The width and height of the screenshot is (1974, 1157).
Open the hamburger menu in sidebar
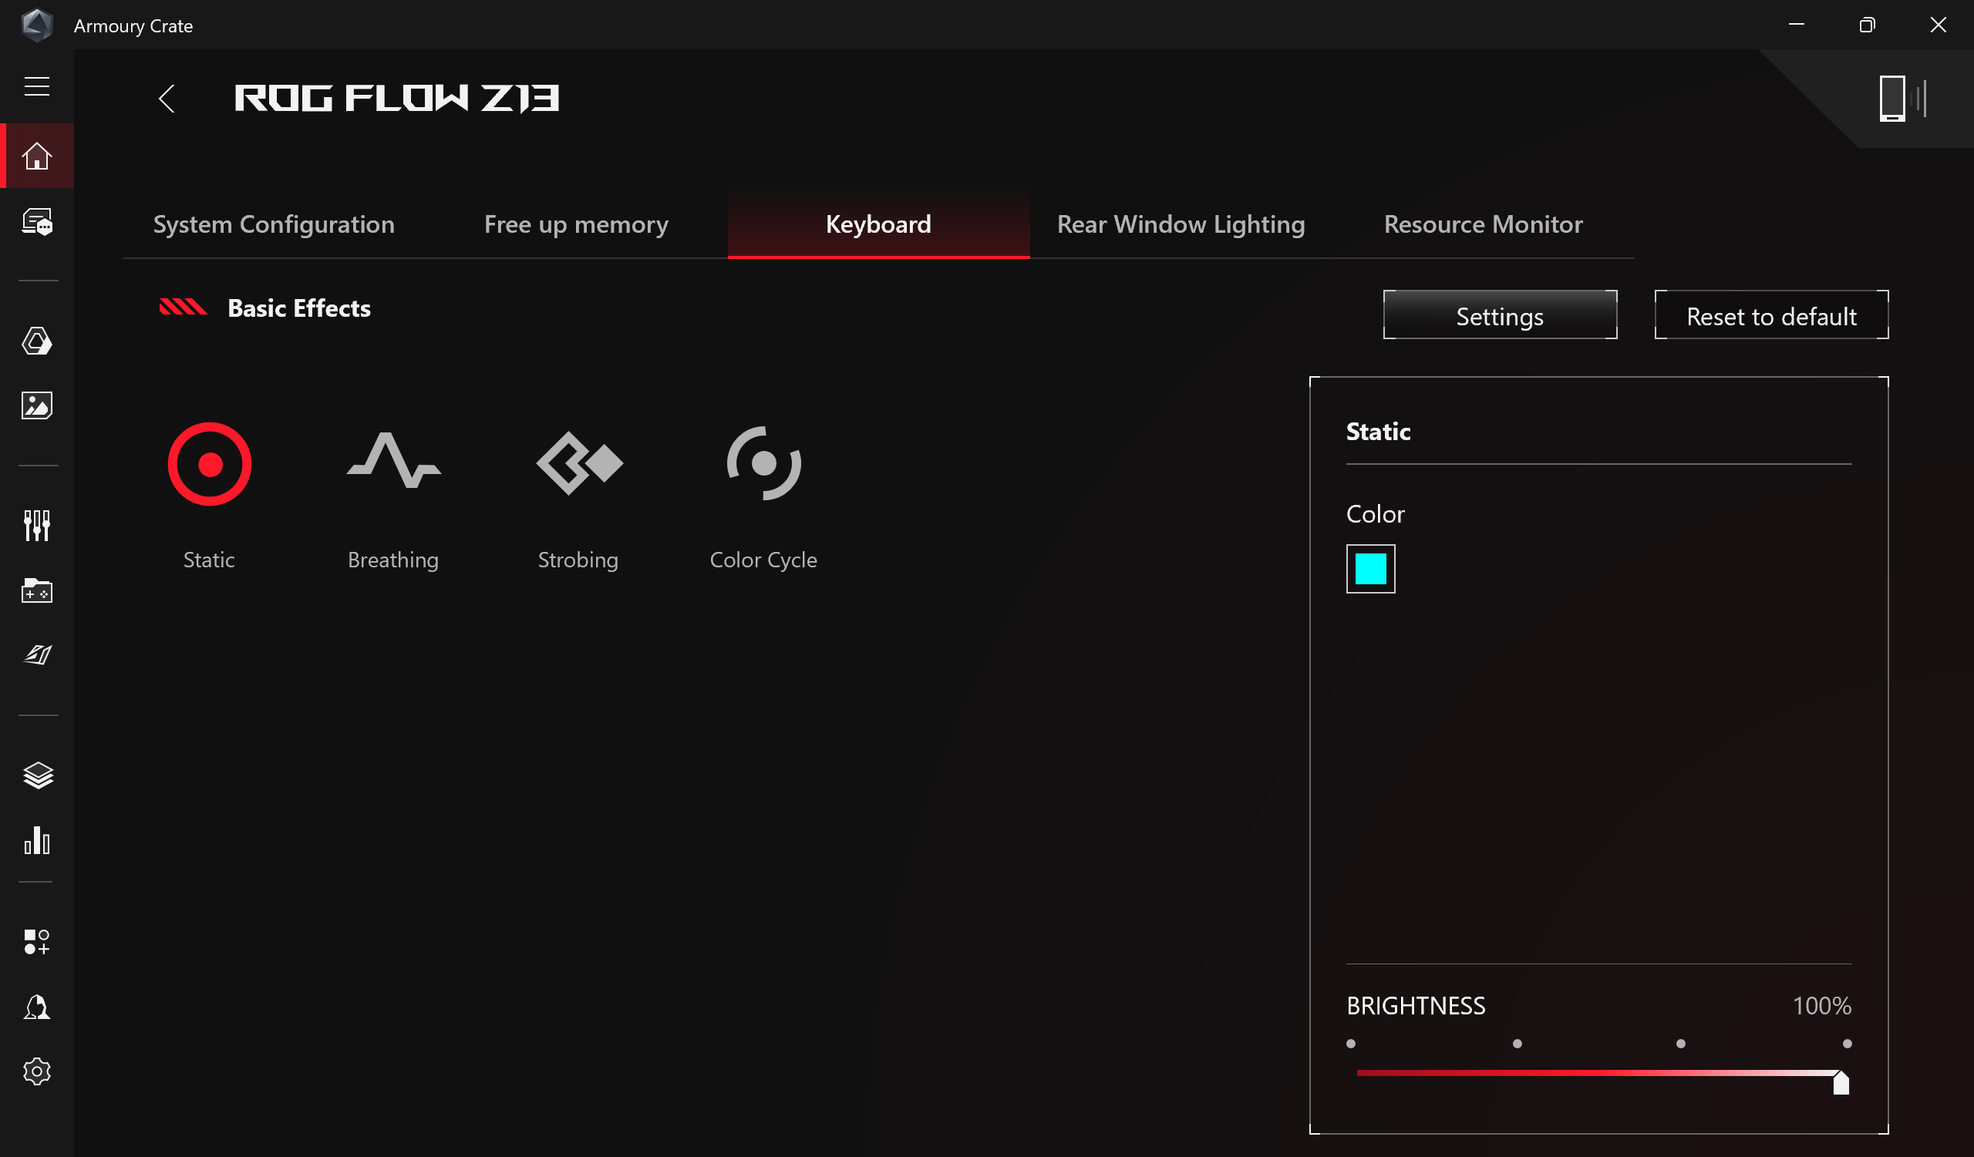(x=37, y=86)
